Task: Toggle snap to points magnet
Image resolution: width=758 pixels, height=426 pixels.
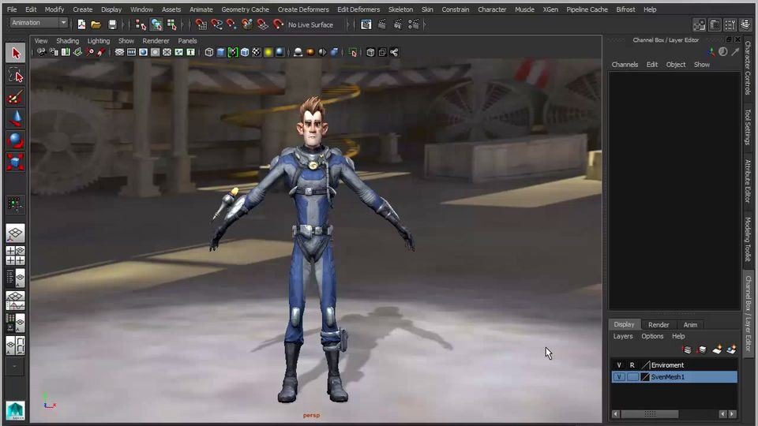Action: pyautogui.click(x=231, y=24)
